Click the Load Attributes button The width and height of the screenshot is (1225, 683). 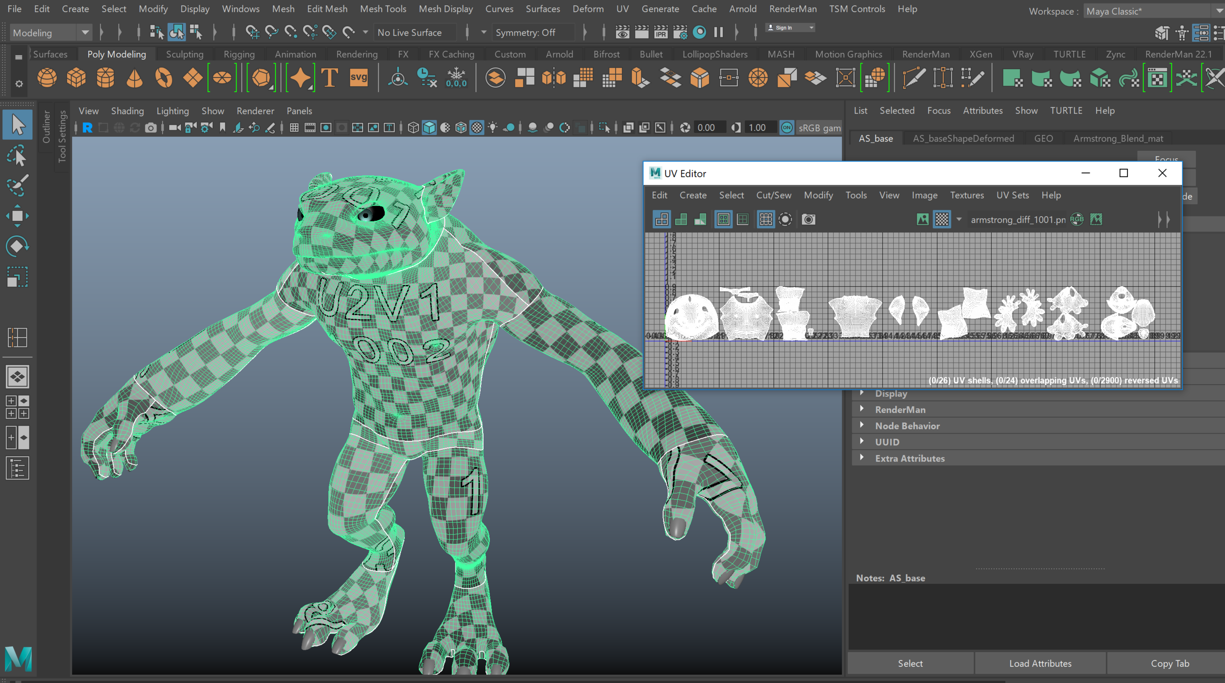pyautogui.click(x=1040, y=663)
